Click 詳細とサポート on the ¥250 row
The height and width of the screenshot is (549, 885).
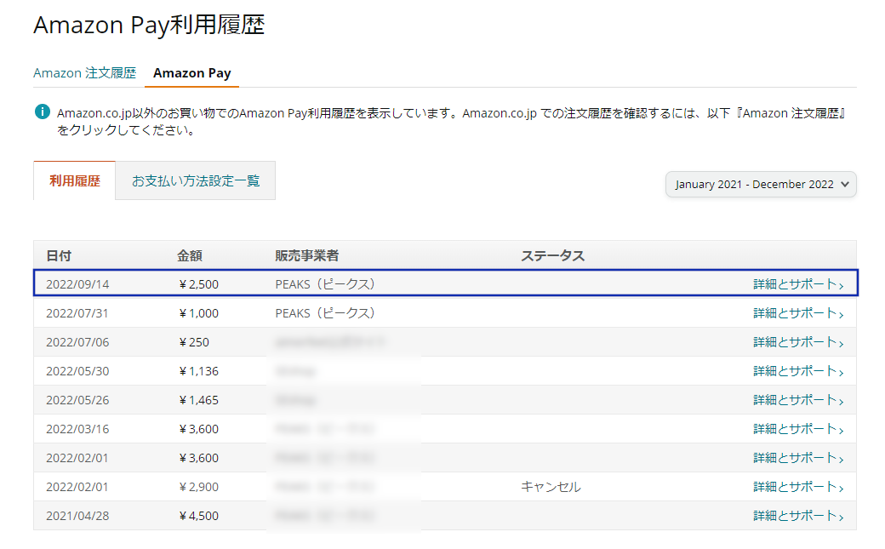[x=798, y=341]
